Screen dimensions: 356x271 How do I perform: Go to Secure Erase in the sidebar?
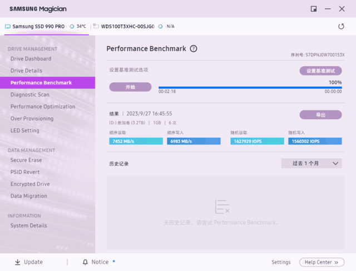click(x=26, y=160)
